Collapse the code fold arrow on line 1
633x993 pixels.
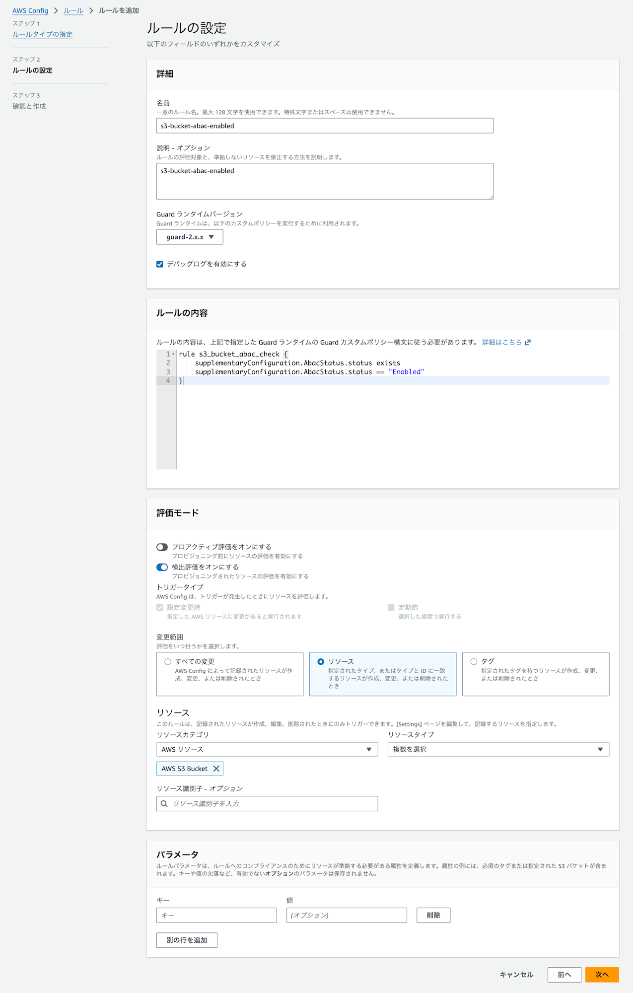173,354
